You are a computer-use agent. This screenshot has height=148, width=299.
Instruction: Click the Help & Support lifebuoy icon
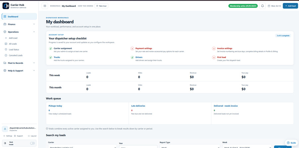[5, 71]
